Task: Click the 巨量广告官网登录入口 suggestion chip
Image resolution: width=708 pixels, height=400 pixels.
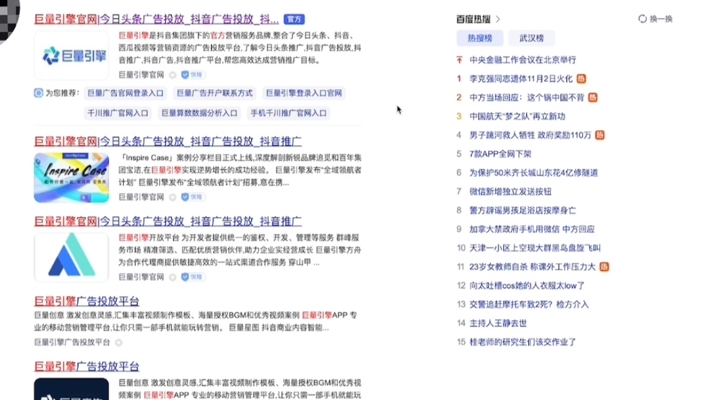Action: pyautogui.click(x=126, y=92)
